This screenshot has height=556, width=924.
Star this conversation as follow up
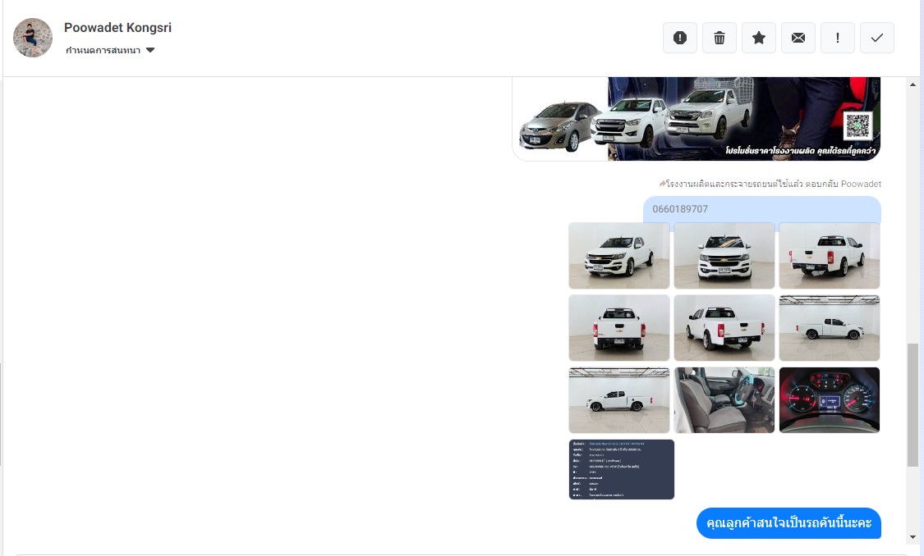coord(759,38)
